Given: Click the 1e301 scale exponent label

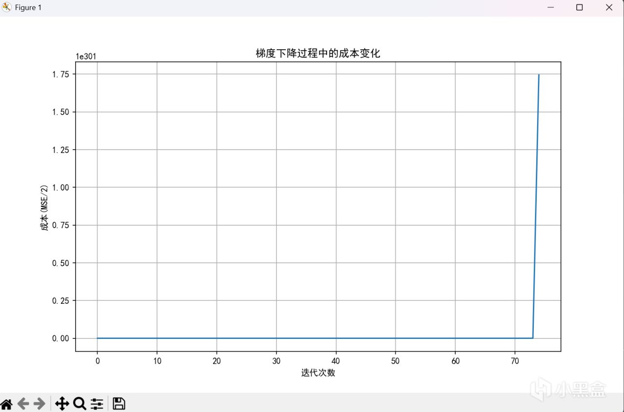Looking at the screenshot, I should point(86,56).
